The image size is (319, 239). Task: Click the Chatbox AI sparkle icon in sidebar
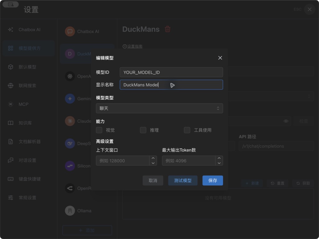pyautogui.click(x=11, y=30)
